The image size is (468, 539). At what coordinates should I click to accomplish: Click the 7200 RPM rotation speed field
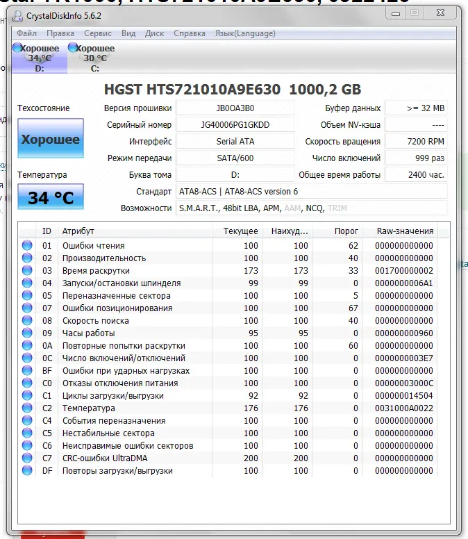(x=416, y=141)
